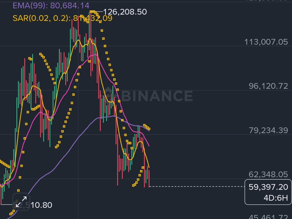Tap the 79,234.39 price axis label
The width and height of the screenshot is (292, 219).
(x=268, y=130)
